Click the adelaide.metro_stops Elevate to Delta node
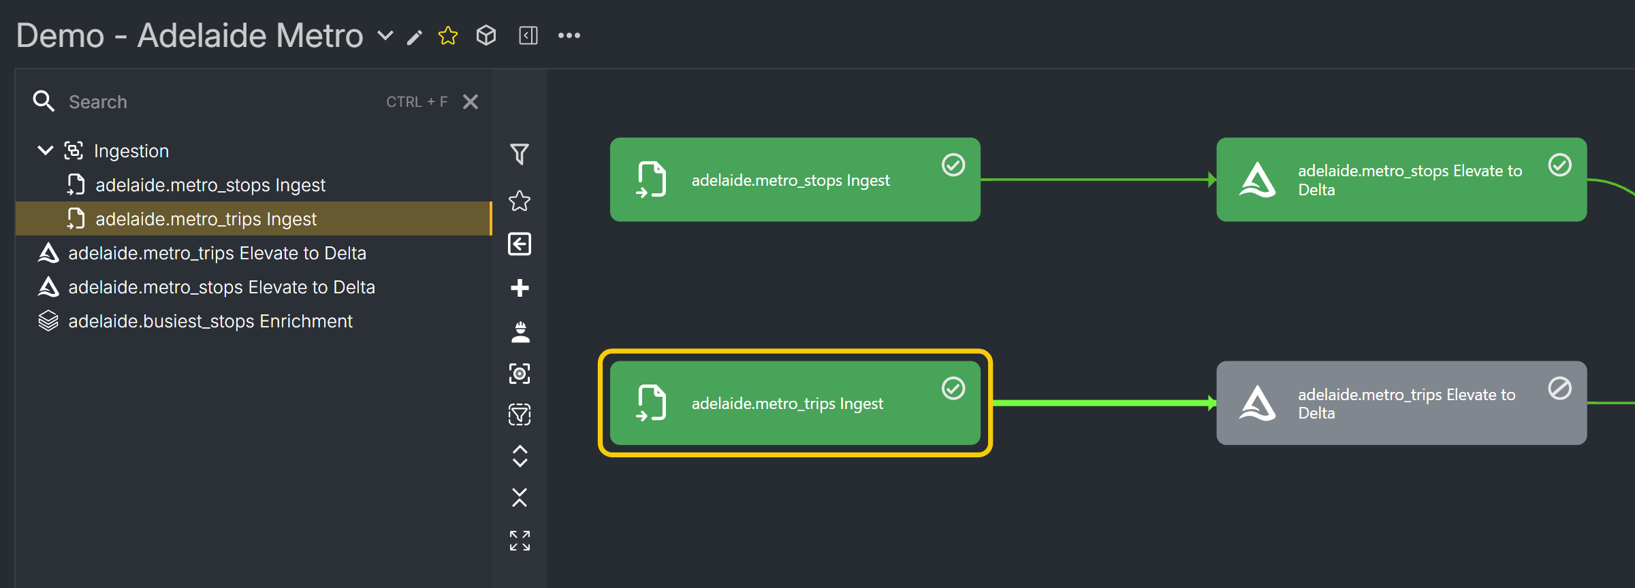Image resolution: width=1635 pixels, height=588 pixels. (1401, 180)
